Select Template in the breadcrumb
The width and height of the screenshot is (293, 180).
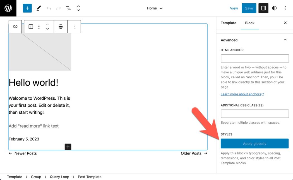click(x=15, y=177)
